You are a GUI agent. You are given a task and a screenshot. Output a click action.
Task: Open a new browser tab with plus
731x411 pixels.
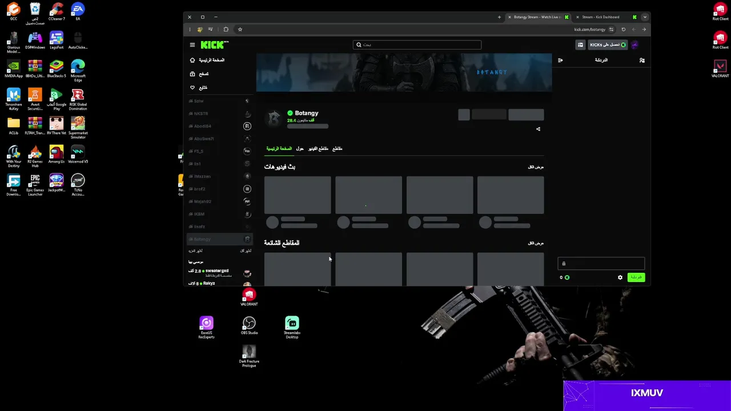(x=499, y=17)
